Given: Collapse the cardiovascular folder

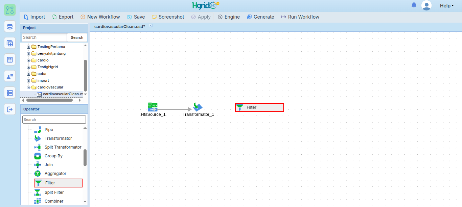Looking at the screenshot, I should [x=29, y=87].
